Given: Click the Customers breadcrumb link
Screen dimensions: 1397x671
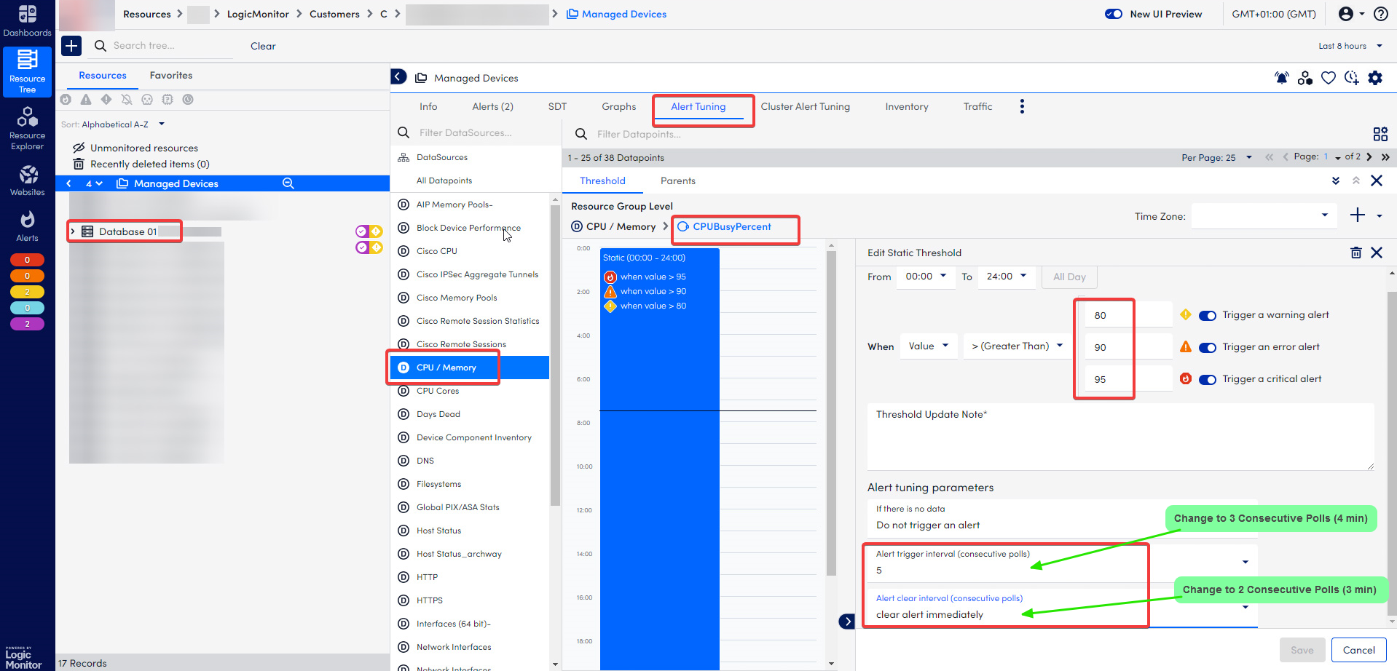Looking at the screenshot, I should pyautogui.click(x=334, y=14).
